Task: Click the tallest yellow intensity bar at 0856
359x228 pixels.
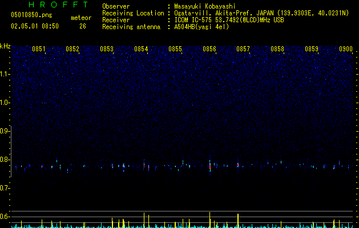Action: [x=209, y=220]
